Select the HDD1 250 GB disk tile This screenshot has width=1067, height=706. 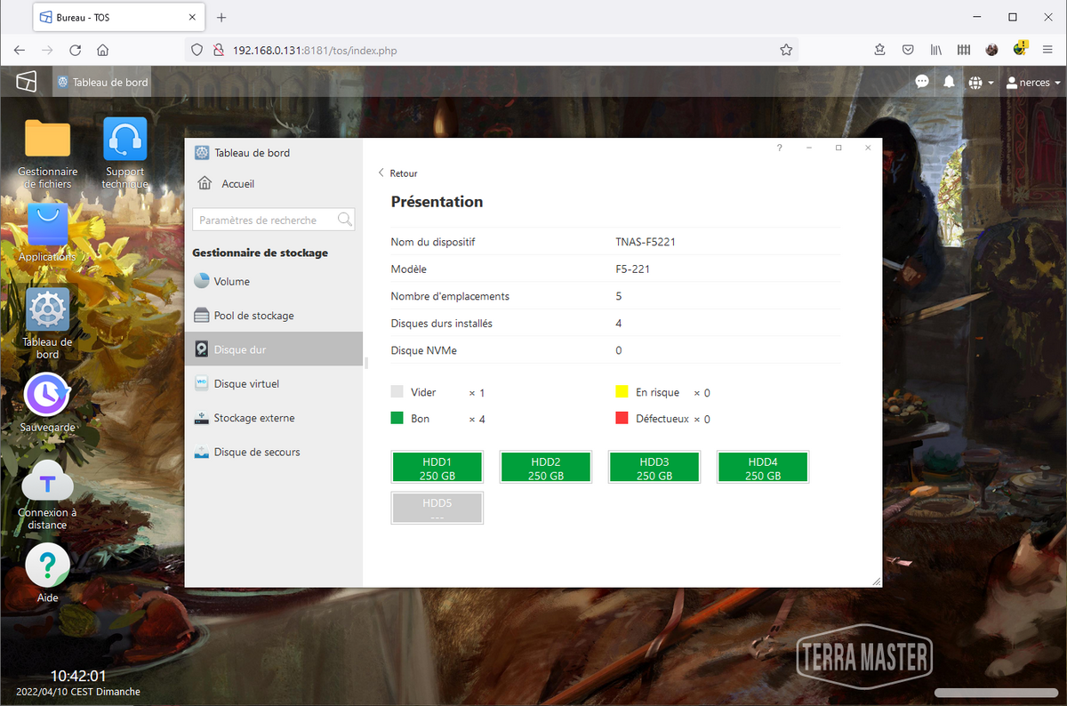pyautogui.click(x=437, y=468)
